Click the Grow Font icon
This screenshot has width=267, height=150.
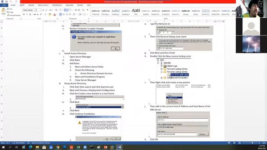(x=43, y=10)
